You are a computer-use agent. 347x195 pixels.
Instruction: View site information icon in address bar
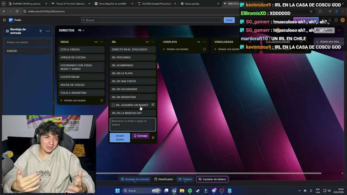[25, 11]
